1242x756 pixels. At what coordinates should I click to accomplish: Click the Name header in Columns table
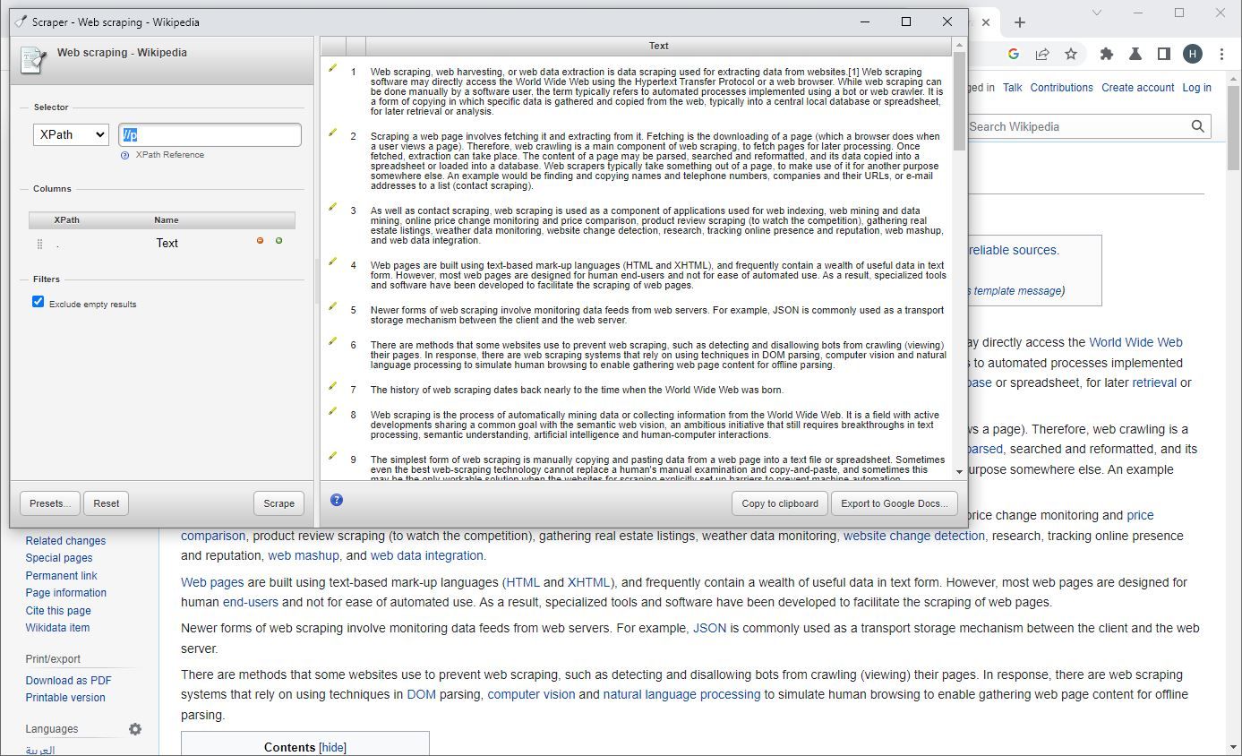tap(167, 219)
